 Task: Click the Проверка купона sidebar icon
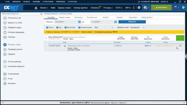(x=5, y=49)
